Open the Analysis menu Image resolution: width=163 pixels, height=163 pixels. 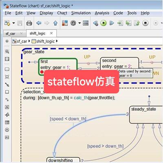102,13
